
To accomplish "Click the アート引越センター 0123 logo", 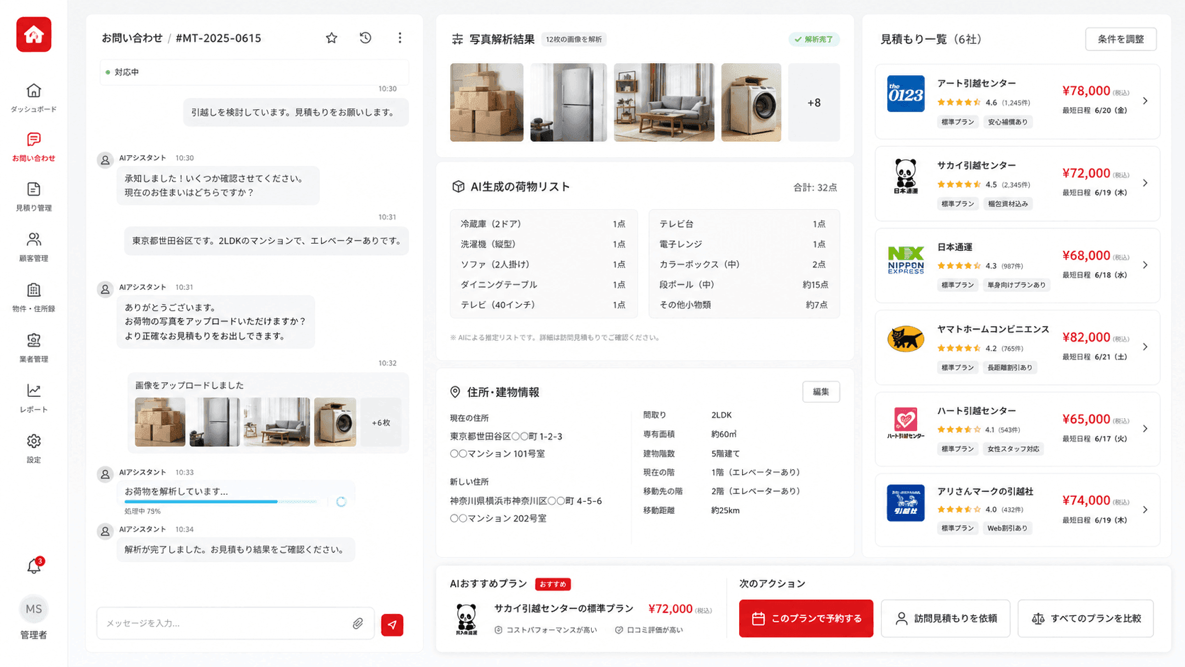I will tap(906, 94).
